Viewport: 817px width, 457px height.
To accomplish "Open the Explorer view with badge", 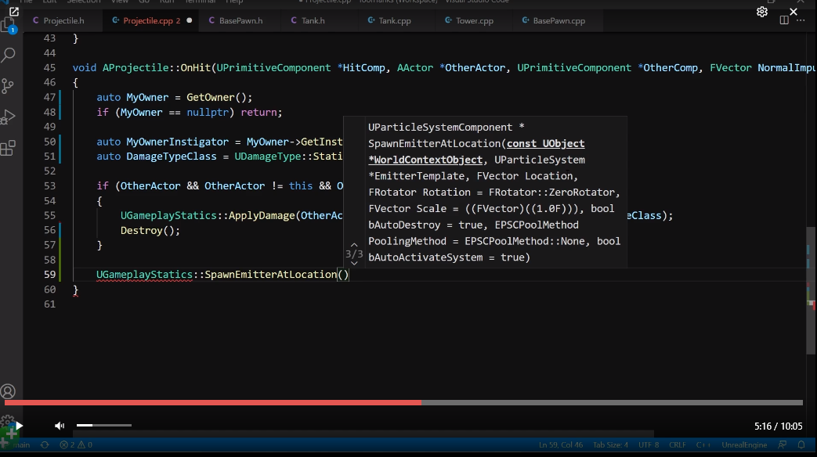I will pos(9,26).
